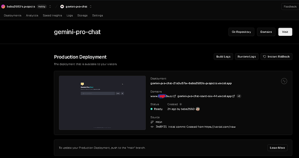The height and width of the screenshot is (158, 299).
Task: Click external link icon after sand-six-44 domain
Action: (x=234, y=96)
